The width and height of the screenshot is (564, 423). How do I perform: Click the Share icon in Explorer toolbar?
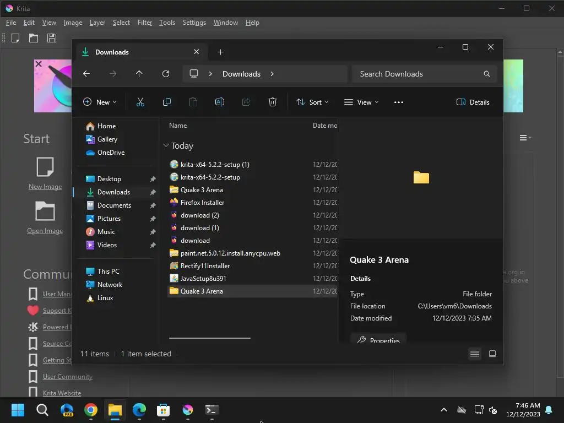point(246,102)
